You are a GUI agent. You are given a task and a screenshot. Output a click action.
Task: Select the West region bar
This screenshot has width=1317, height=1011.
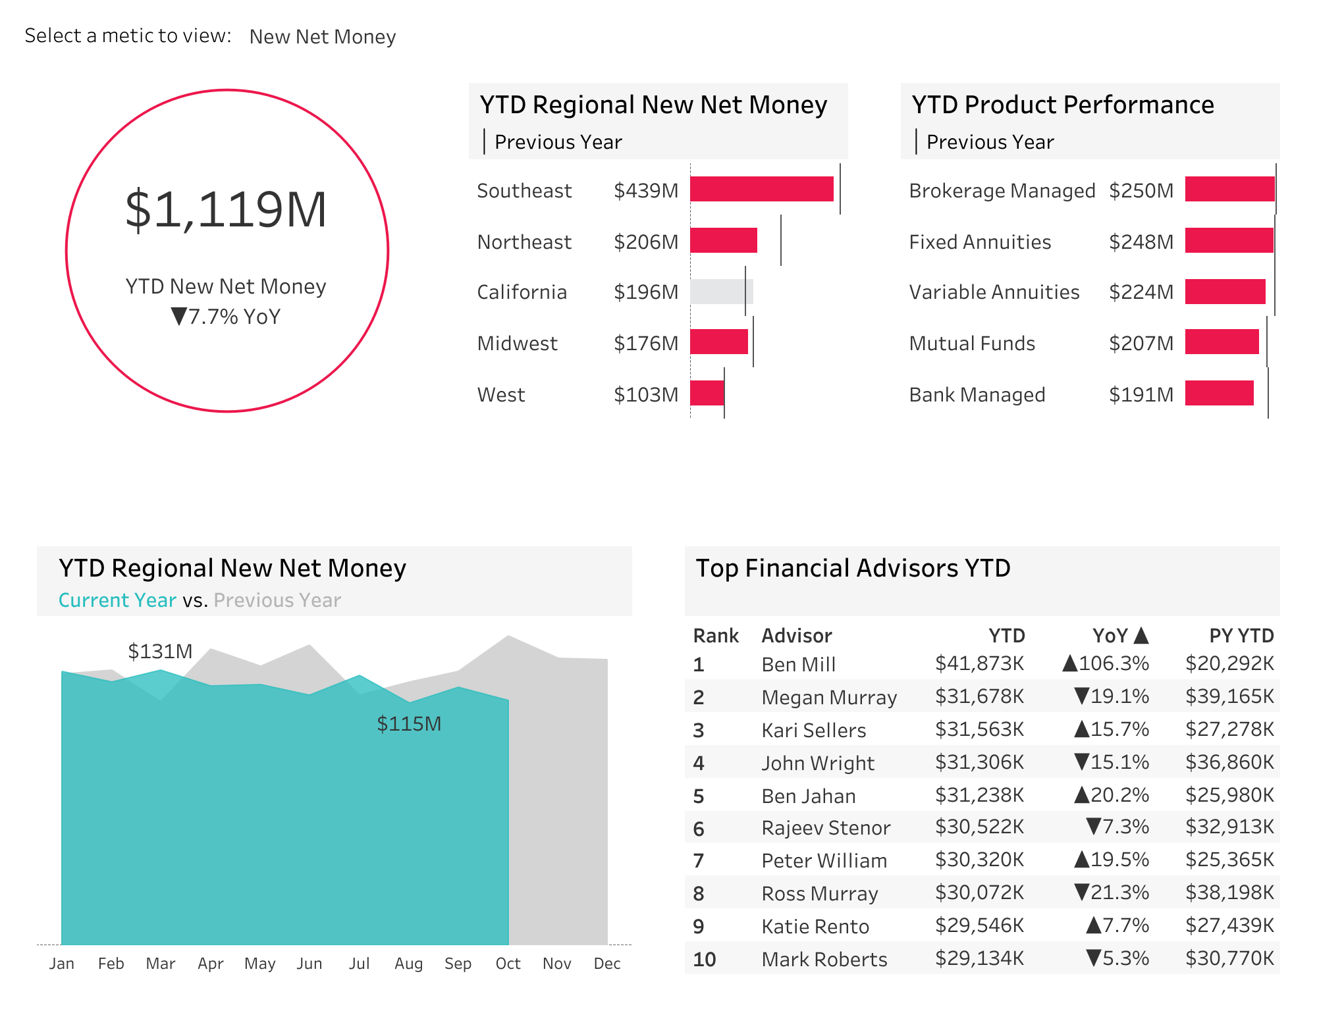(707, 393)
